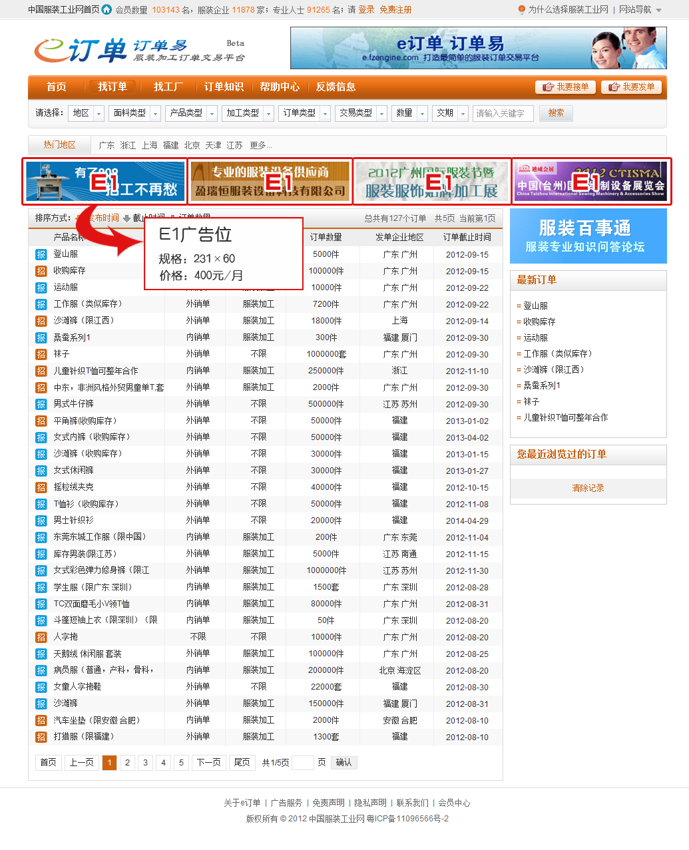
Task: Click the 搜索 search button
Action: [556, 114]
